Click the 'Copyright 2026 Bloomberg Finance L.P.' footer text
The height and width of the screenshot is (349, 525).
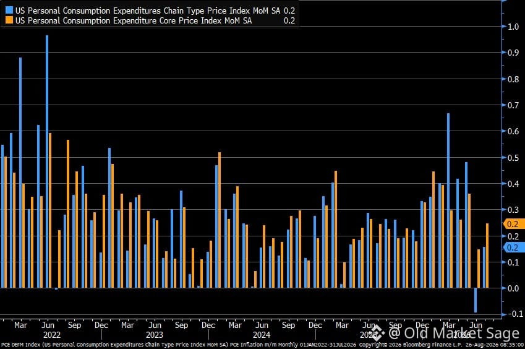[411, 345]
